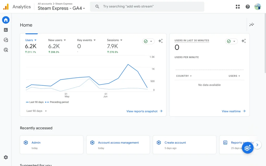Open Insights sparkle icon on the users chart card
The width and height of the screenshot is (266, 166).
[161, 41]
